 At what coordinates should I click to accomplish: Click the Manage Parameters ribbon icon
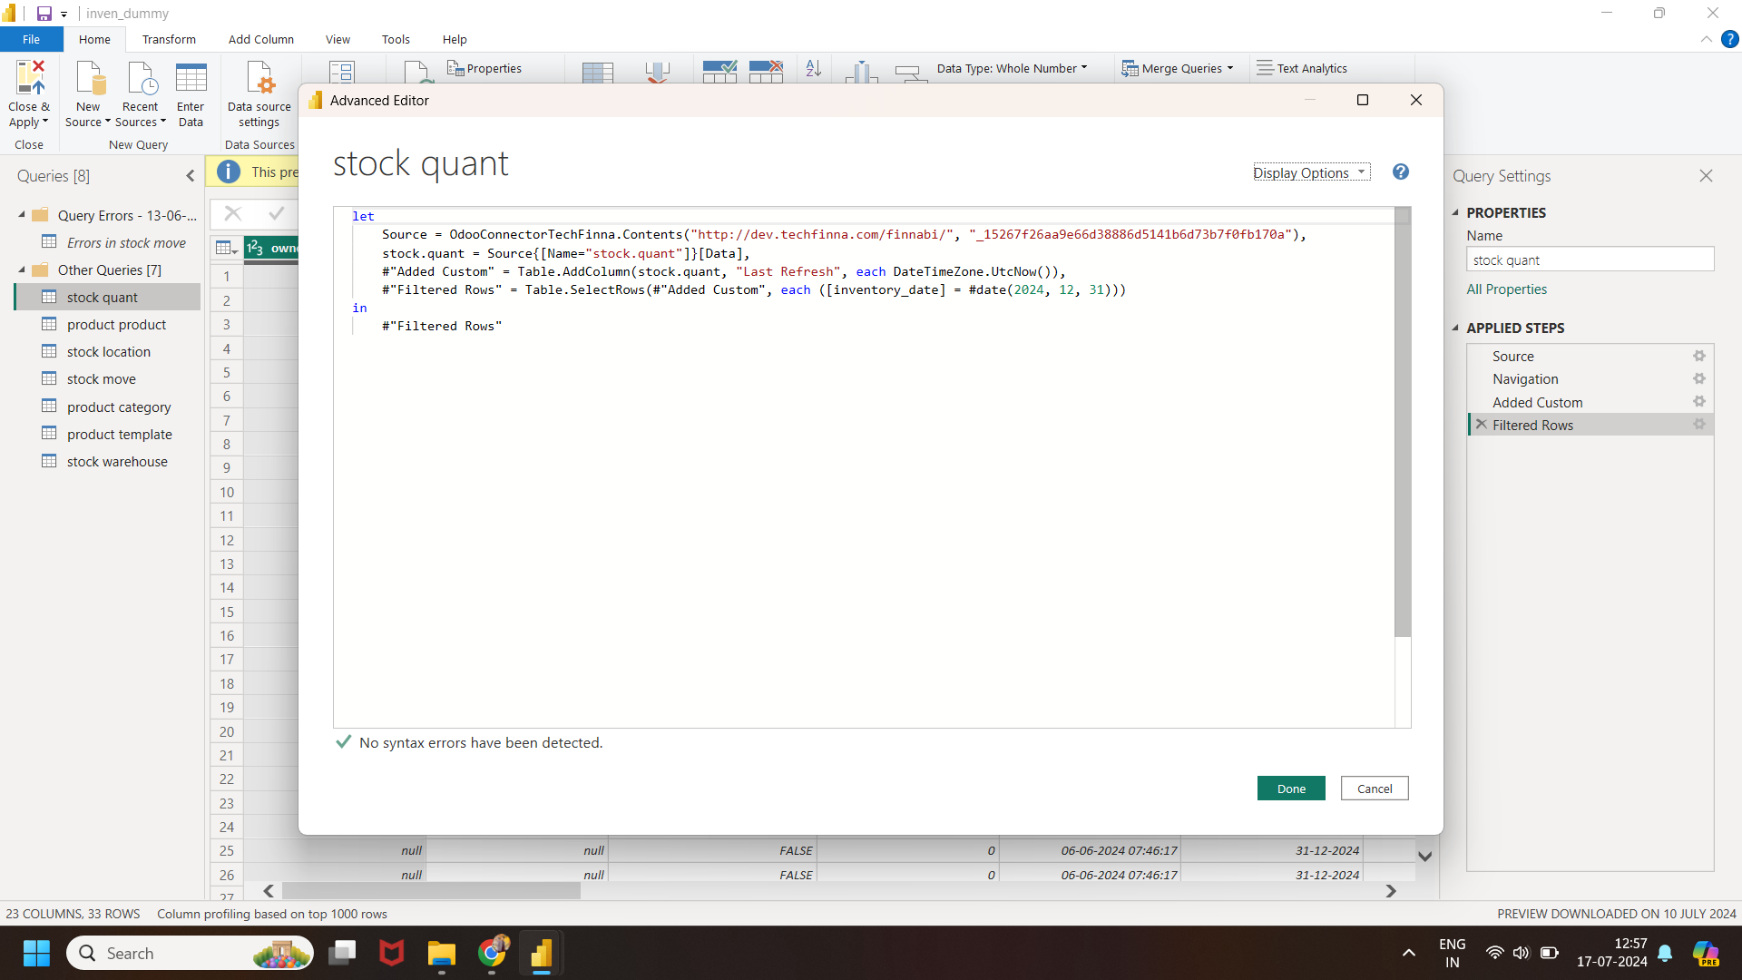[x=342, y=72]
